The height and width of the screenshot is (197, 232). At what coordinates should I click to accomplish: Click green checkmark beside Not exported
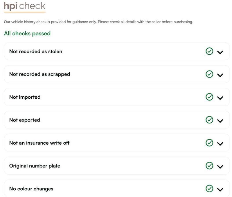click(209, 120)
